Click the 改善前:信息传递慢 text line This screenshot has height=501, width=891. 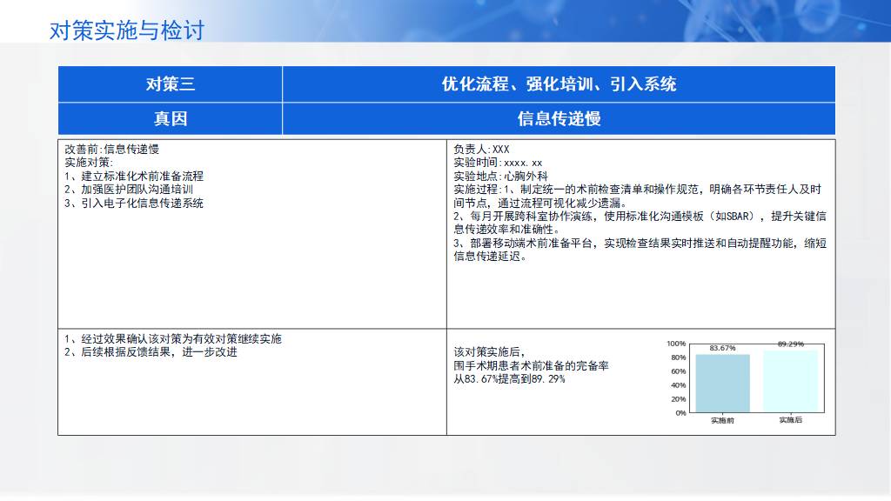(x=112, y=150)
